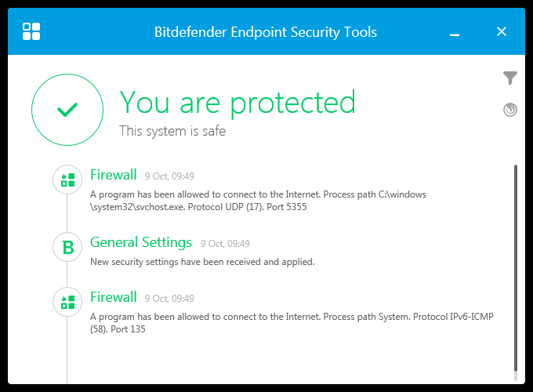Image resolution: width=533 pixels, height=392 pixels.
Task: Click the "You are protected" heading
Action: 237,102
